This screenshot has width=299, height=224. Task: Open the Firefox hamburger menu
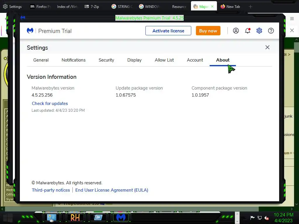pyautogui.click(x=292, y=18)
